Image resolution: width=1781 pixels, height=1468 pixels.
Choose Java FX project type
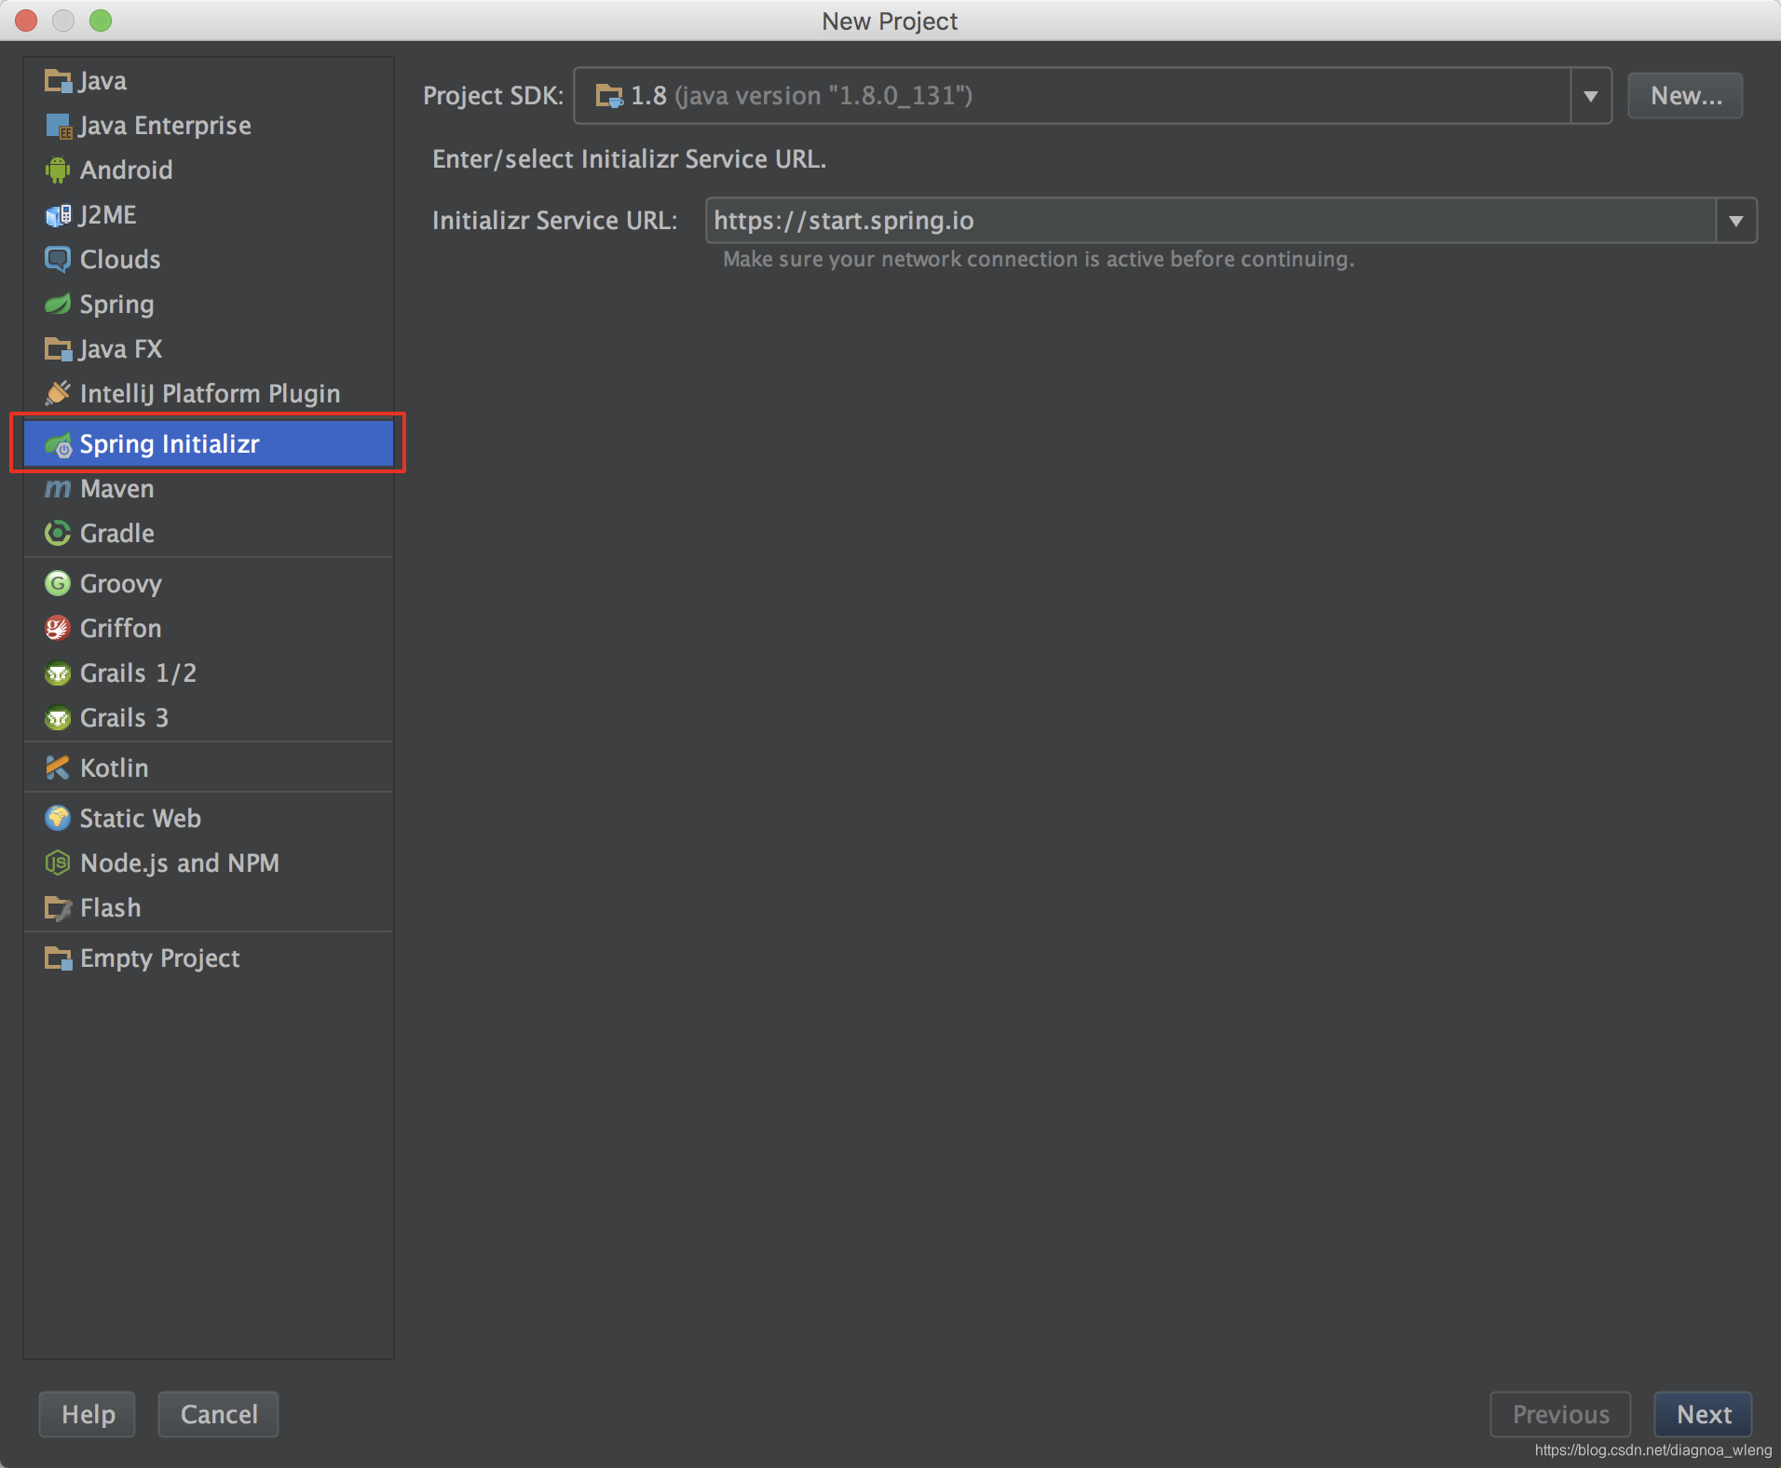click(209, 349)
